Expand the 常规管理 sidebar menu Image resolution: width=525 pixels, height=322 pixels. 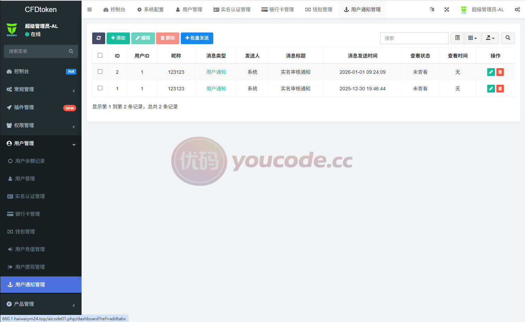pos(41,89)
